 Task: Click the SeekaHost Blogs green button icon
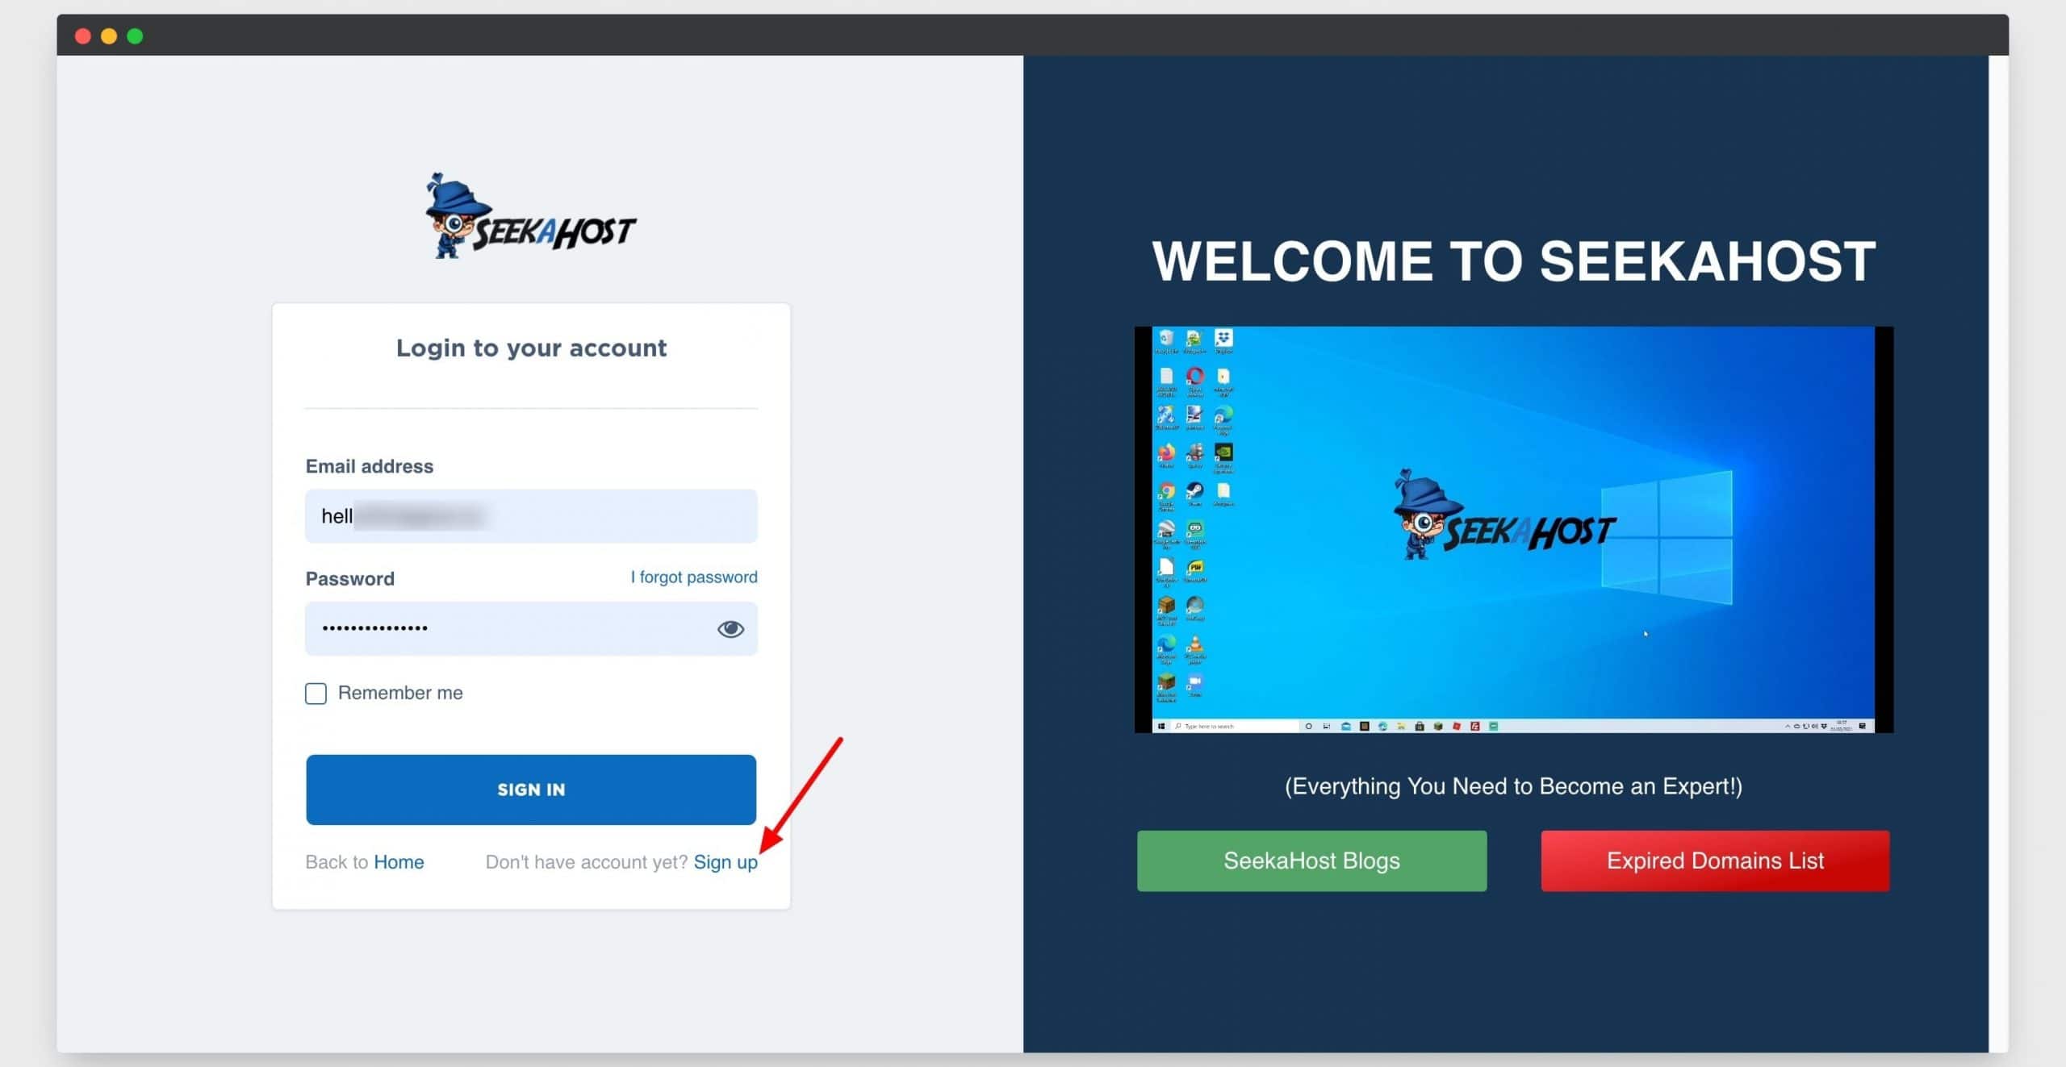(1312, 860)
